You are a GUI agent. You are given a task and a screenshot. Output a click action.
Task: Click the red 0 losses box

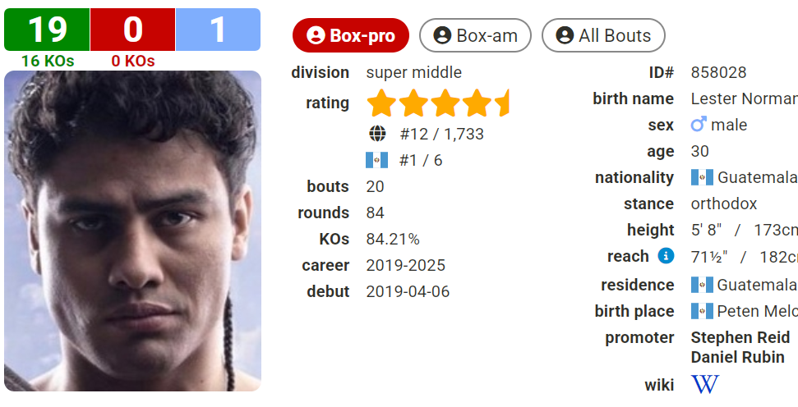point(132,30)
